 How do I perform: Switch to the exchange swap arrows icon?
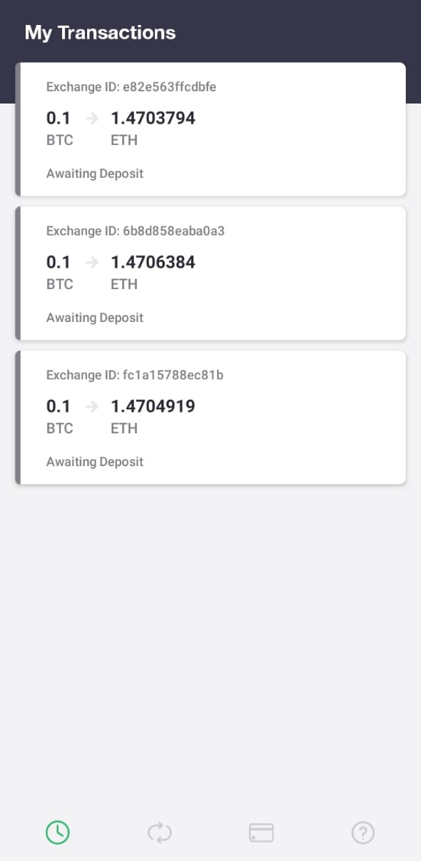[x=160, y=832]
